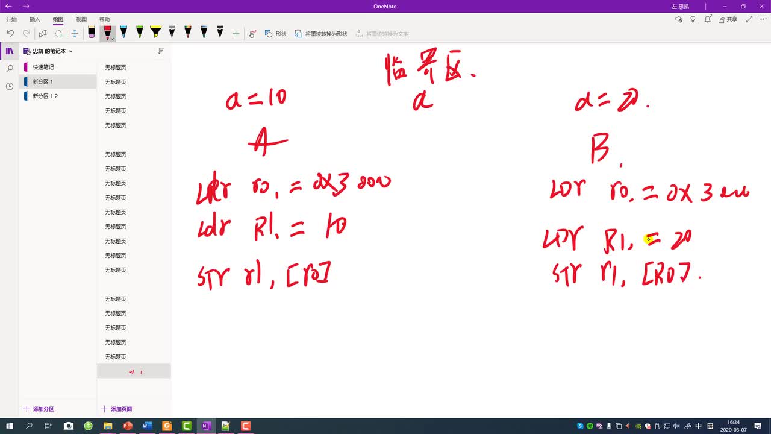Image resolution: width=771 pixels, height=434 pixels.
Task: Select the gray pencil pen
Action: pyautogui.click(x=172, y=33)
